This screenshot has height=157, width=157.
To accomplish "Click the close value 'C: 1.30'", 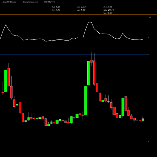I will click(x=56, y=10).
